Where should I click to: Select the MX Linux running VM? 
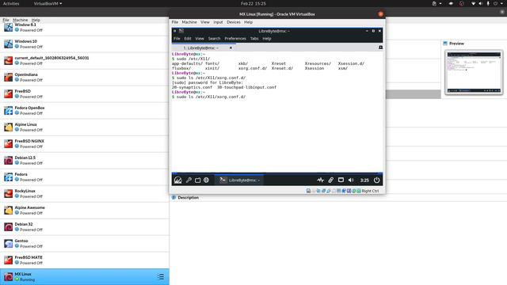click(x=85, y=276)
